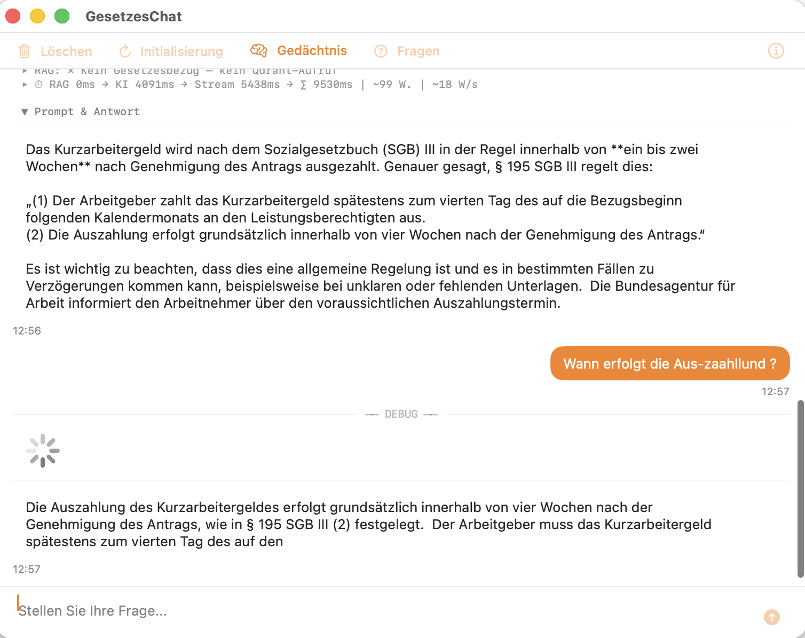Click the 'Wann erfolgt die Aus-zaahllund ?' bubble
Viewport: 805px width, 638px height.
click(670, 364)
